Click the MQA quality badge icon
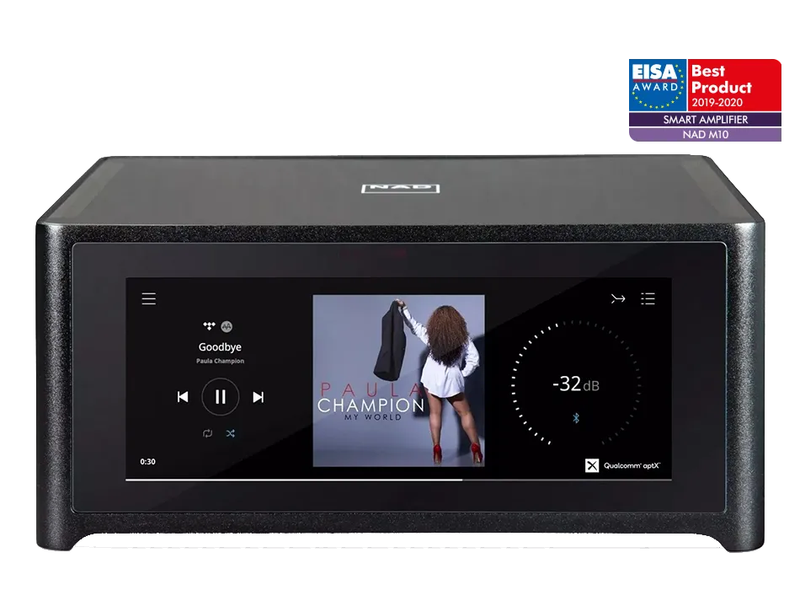 tap(227, 326)
